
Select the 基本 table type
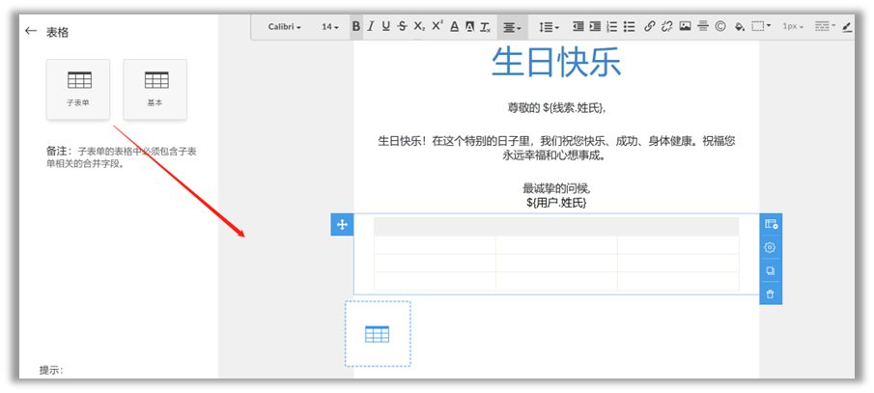(x=155, y=88)
